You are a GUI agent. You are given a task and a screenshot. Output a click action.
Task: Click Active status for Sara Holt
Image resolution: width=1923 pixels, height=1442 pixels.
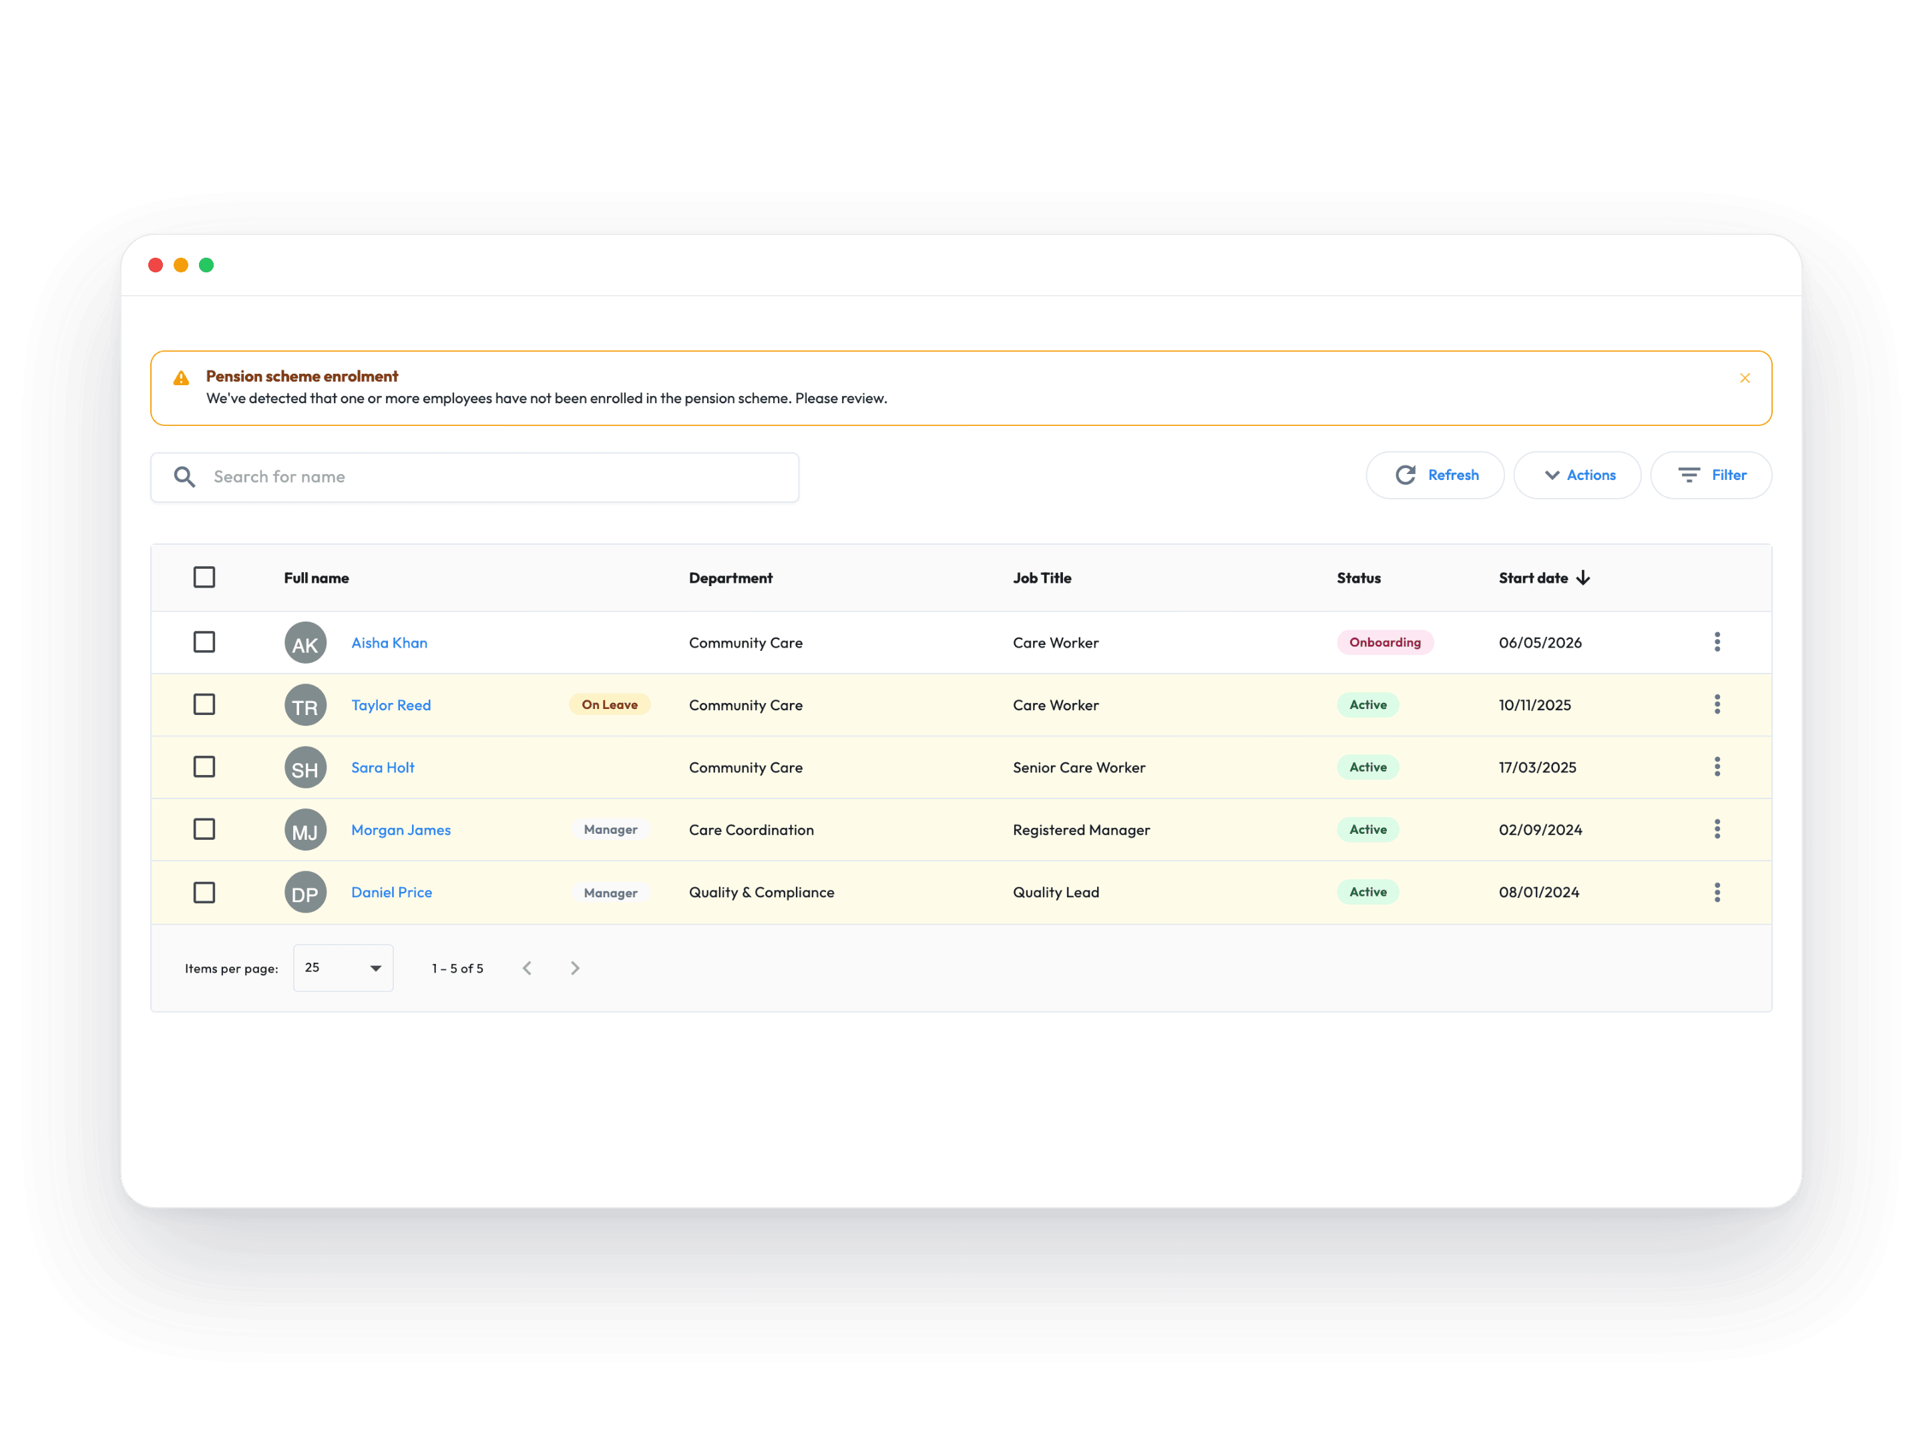[x=1367, y=768]
